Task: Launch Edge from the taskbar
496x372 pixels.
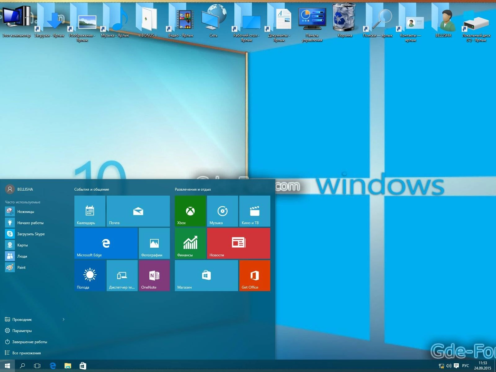Action: 53,366
